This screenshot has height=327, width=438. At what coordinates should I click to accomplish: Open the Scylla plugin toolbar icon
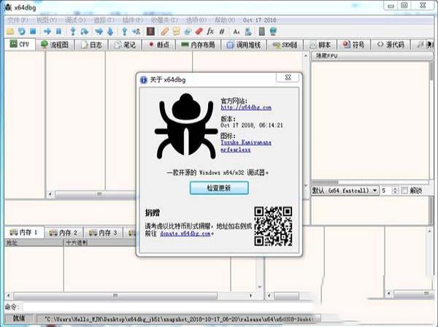pos(150,31)
